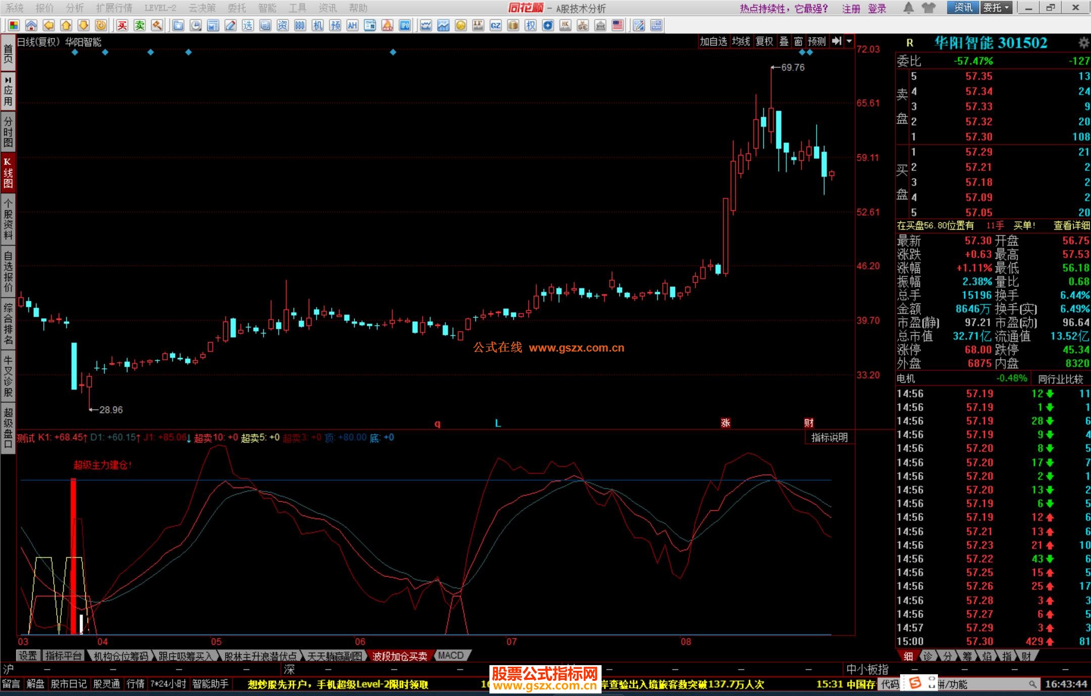The width and height of the screenshot is (1091, 696).
Task: Click the red 买 buy icon
Action: (122, 25)
